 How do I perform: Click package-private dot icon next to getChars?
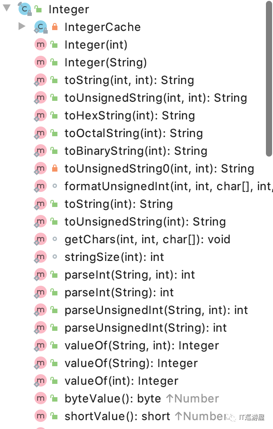point(55,239)
